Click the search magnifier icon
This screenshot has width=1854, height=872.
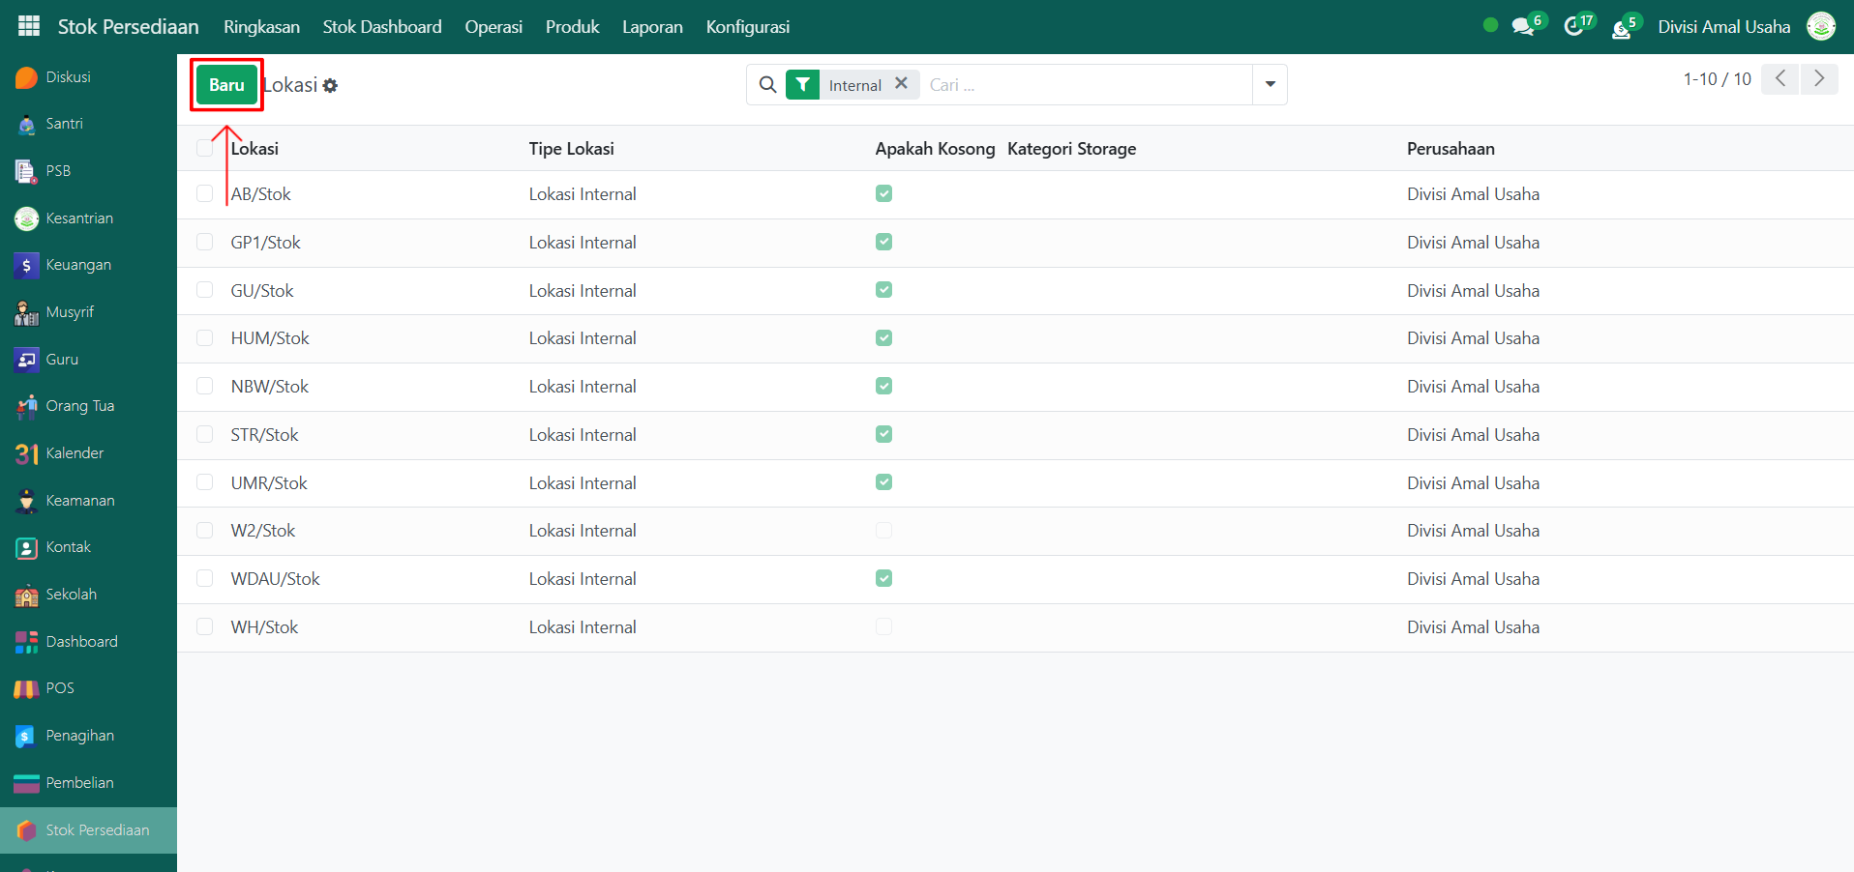tap(767, 85)
